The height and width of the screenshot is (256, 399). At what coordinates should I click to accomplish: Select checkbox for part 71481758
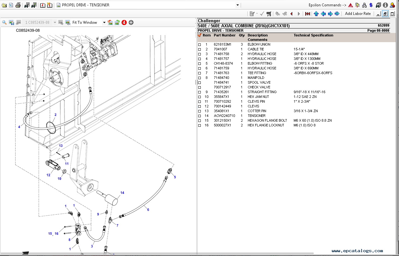199,54
